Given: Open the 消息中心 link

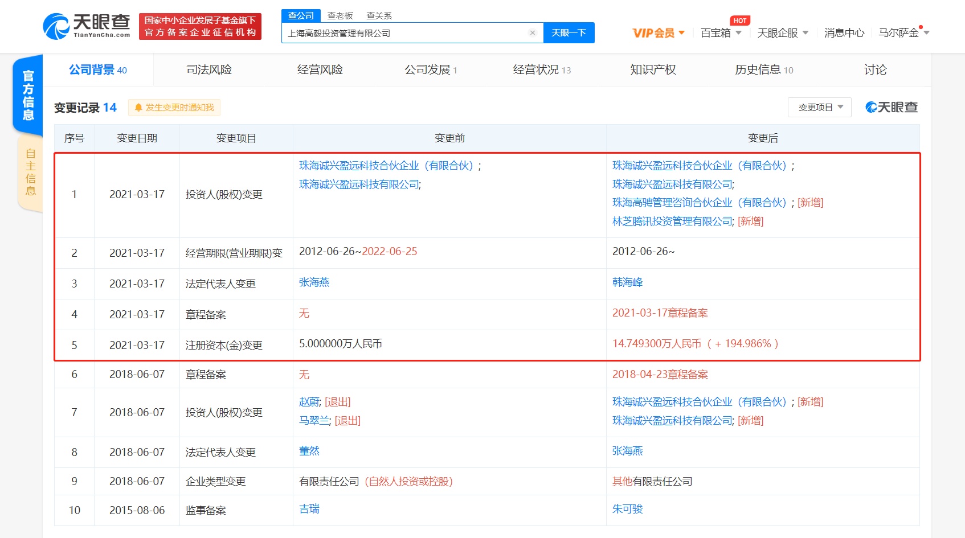Looking at the screenshot, I should click(844, 33).
